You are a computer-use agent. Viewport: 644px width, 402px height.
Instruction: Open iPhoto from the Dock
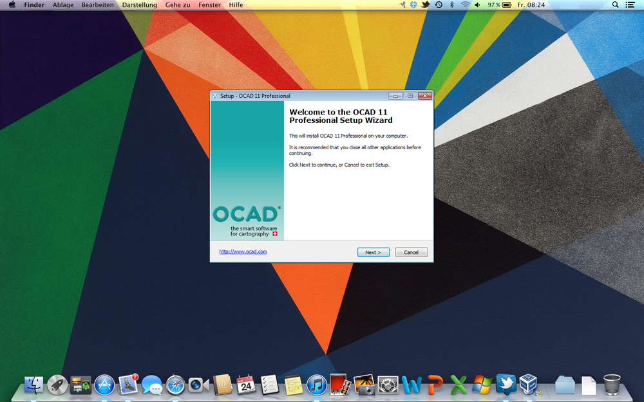pyautogui.click(x=364, y=385)
